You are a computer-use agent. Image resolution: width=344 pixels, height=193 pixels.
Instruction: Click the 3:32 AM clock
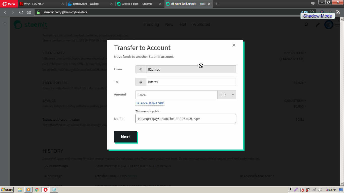tap(331, 190)
